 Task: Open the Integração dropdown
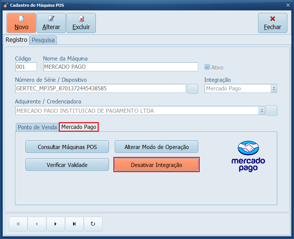(x=274, y=89)
